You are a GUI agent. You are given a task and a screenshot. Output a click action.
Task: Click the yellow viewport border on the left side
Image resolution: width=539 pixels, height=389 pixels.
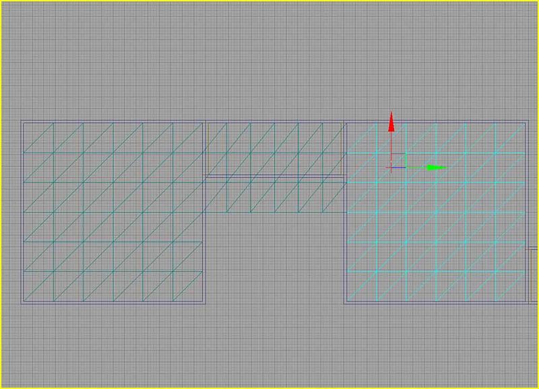click(1, 194)
